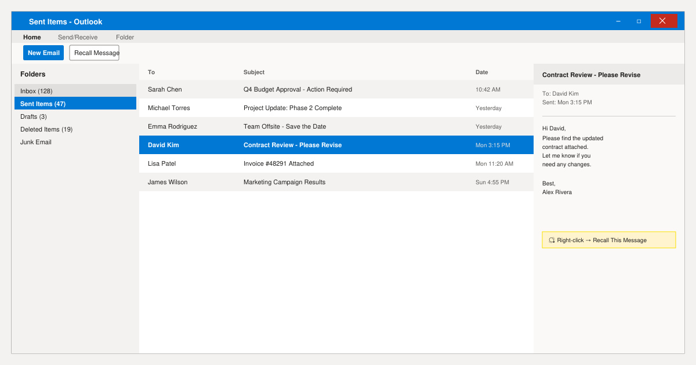Click subject Invoice #48291 Attached

pyautogui.click(x=278, y=163)
